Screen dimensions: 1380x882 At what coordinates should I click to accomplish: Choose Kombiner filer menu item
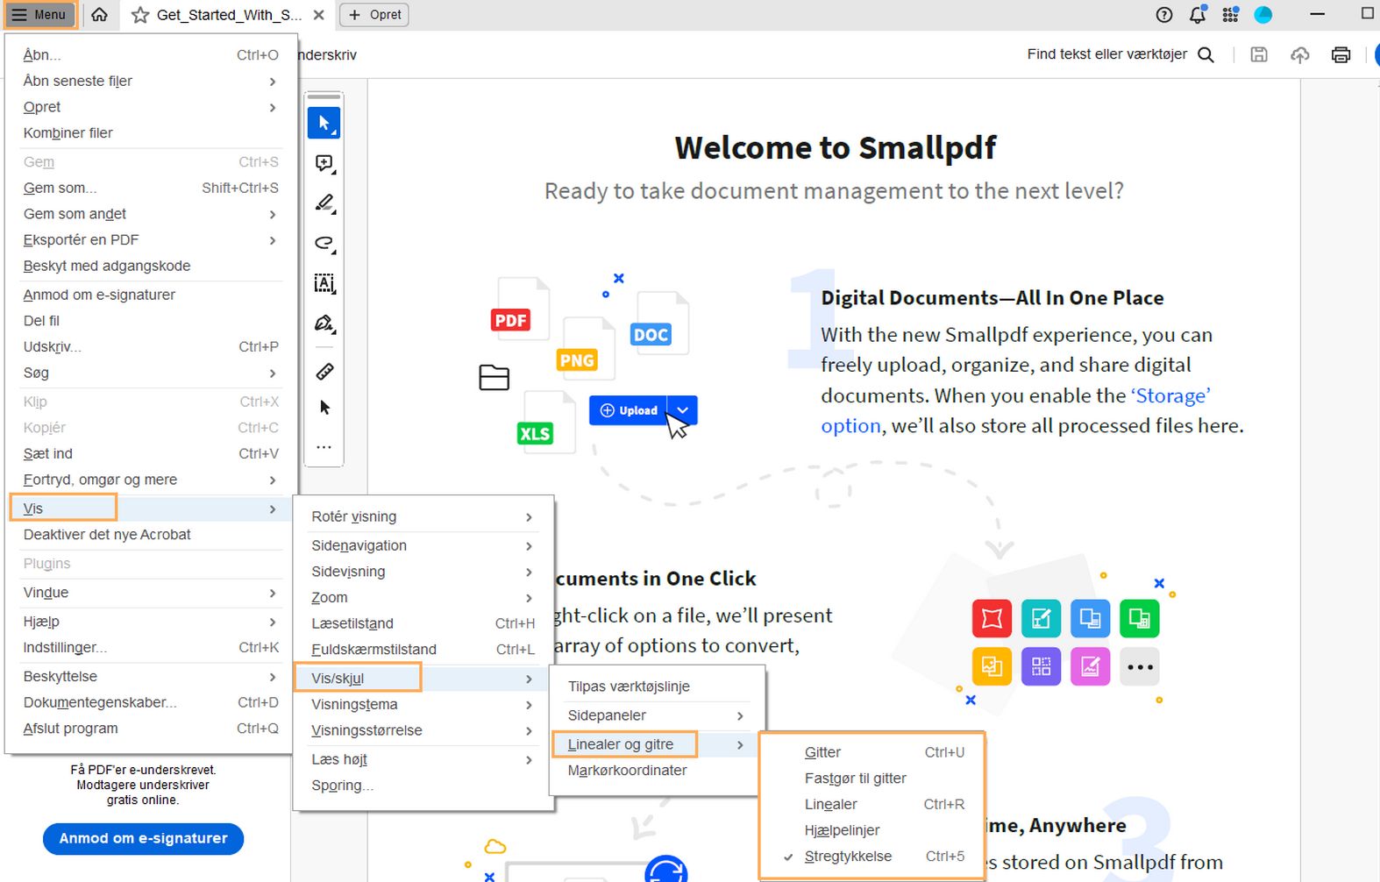150,133
